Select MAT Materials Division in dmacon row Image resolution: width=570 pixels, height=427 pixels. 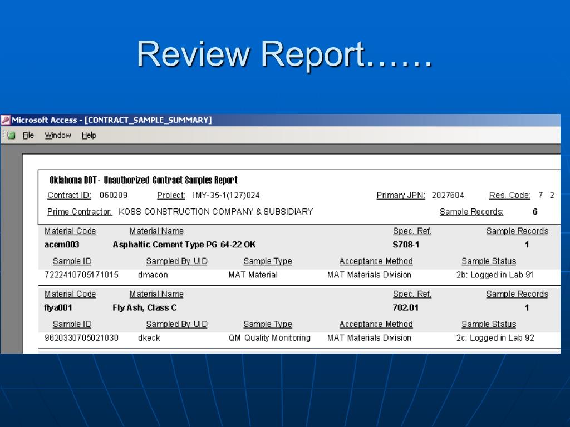[370, 275]
